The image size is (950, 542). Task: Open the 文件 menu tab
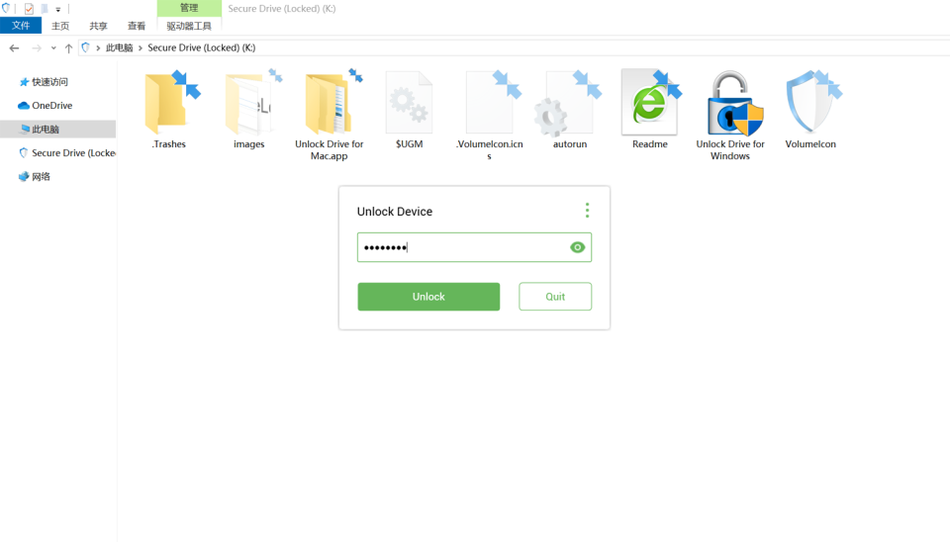coord(21,26)
